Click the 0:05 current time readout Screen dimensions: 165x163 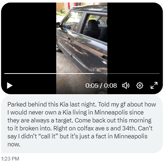tap(92, 85)
